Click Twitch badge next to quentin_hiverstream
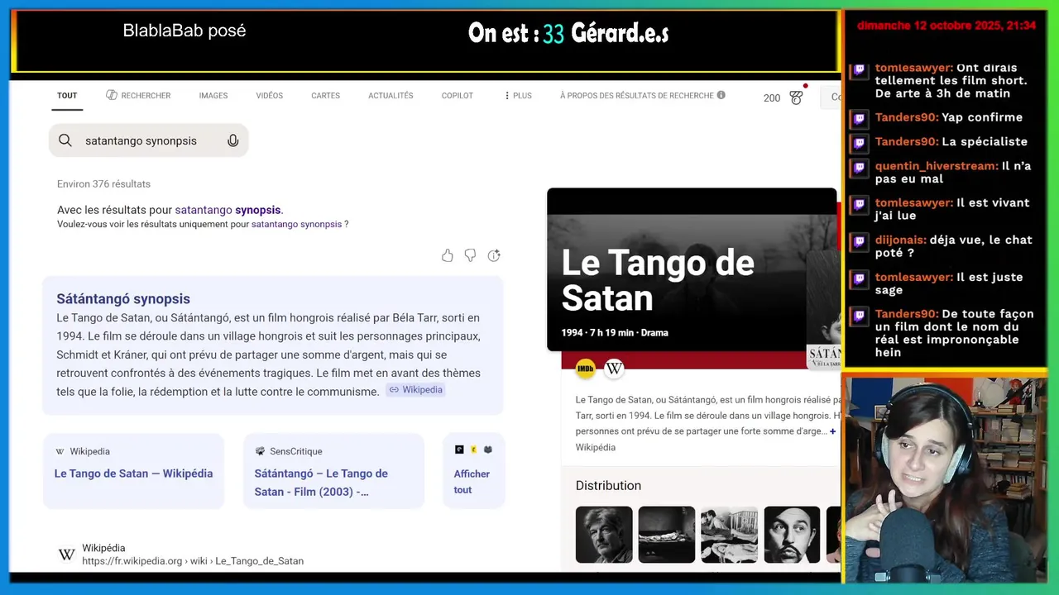 (860, 167)
